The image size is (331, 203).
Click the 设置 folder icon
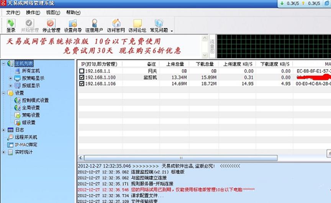click(10, 93)
